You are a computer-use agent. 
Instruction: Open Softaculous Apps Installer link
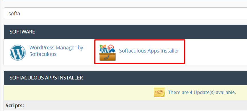point(149,51)
